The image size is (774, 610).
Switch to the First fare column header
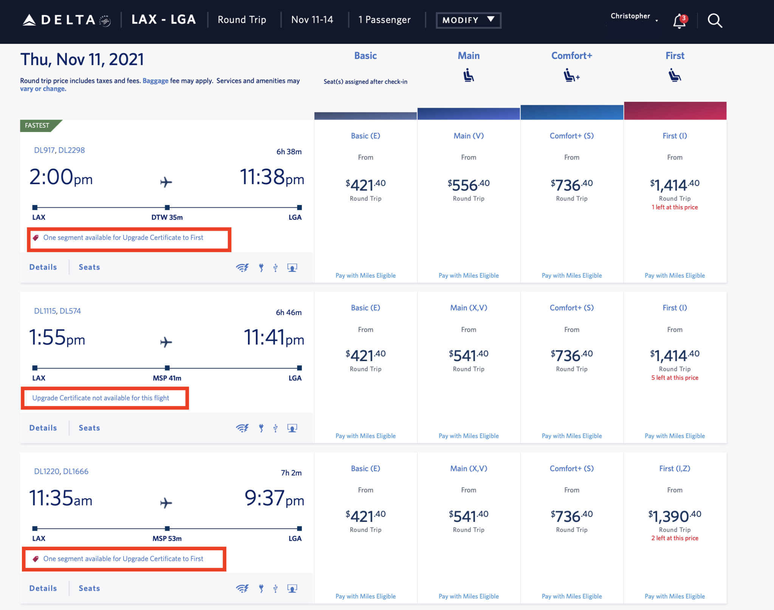675,55
